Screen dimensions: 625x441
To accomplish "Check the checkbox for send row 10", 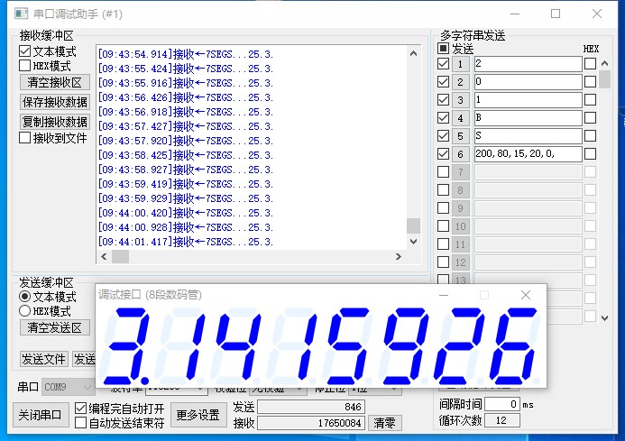I will (443, 226).
